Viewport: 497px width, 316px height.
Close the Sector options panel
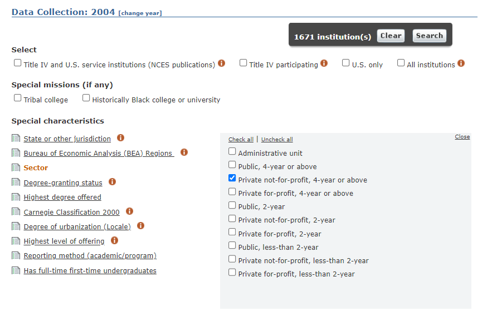click(462, 137)
